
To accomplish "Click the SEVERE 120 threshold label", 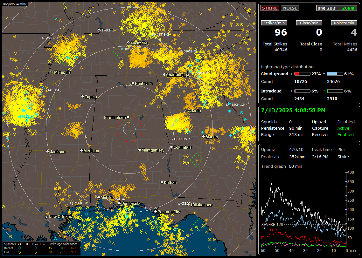I will [x=272, y=225].
